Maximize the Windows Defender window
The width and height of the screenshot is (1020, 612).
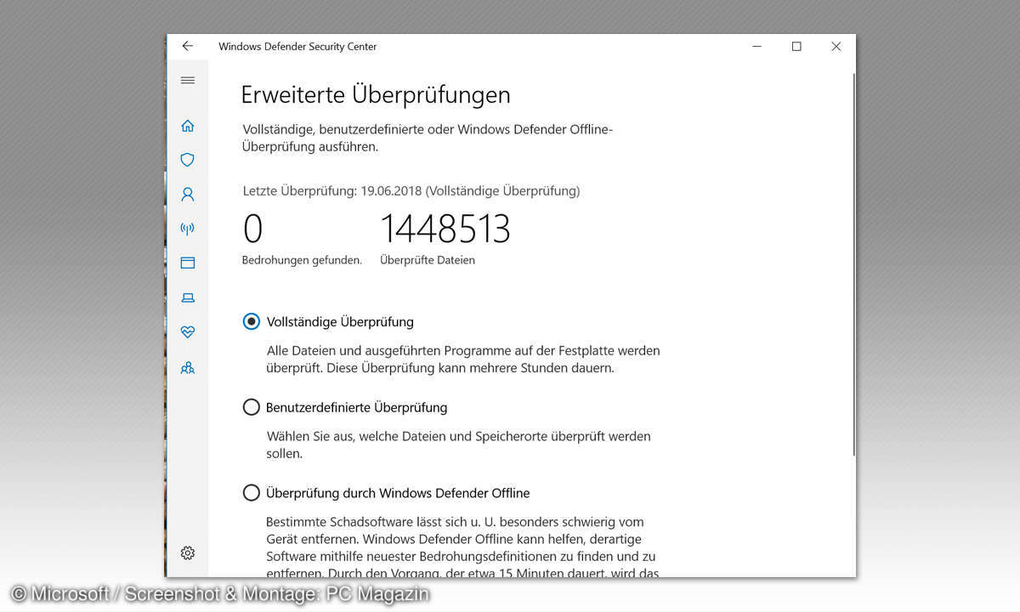(x=796, y=47)
